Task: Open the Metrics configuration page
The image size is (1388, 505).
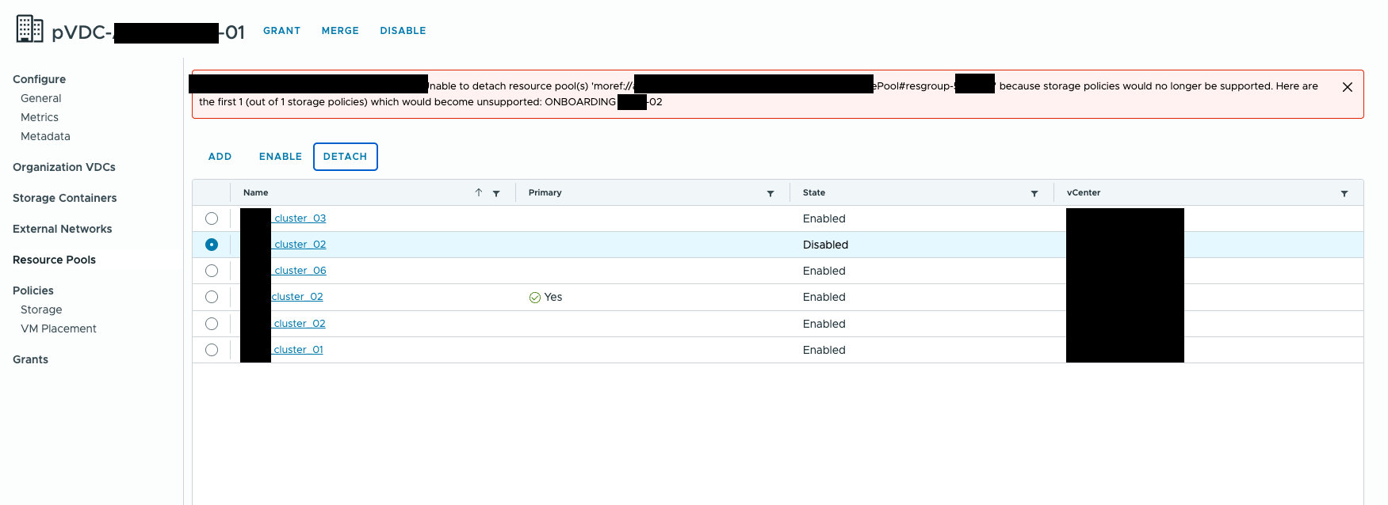Action: tap(40, 117)
